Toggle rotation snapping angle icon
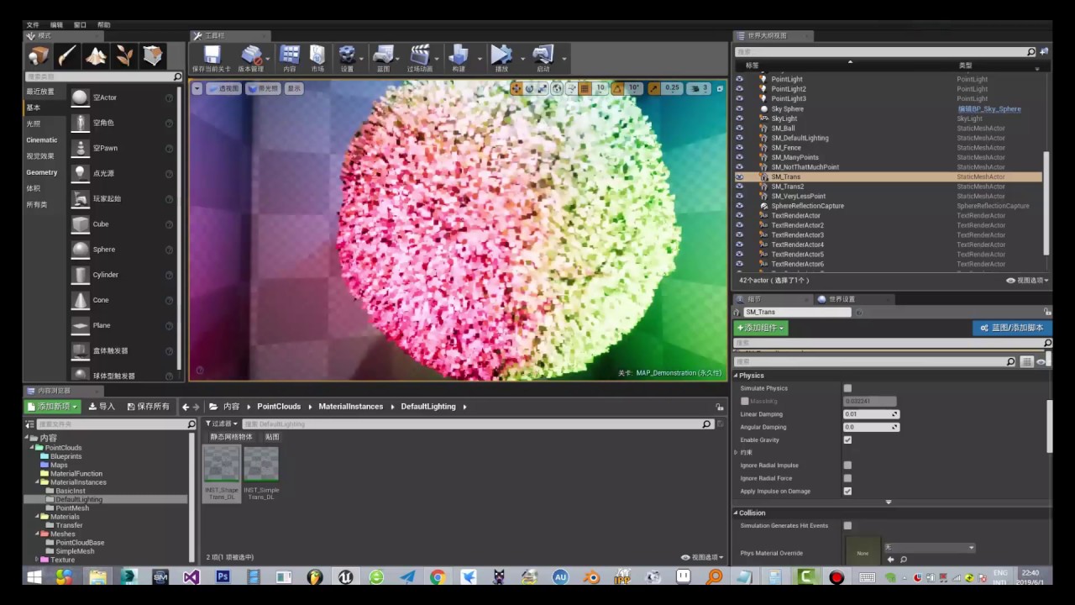 618,88
